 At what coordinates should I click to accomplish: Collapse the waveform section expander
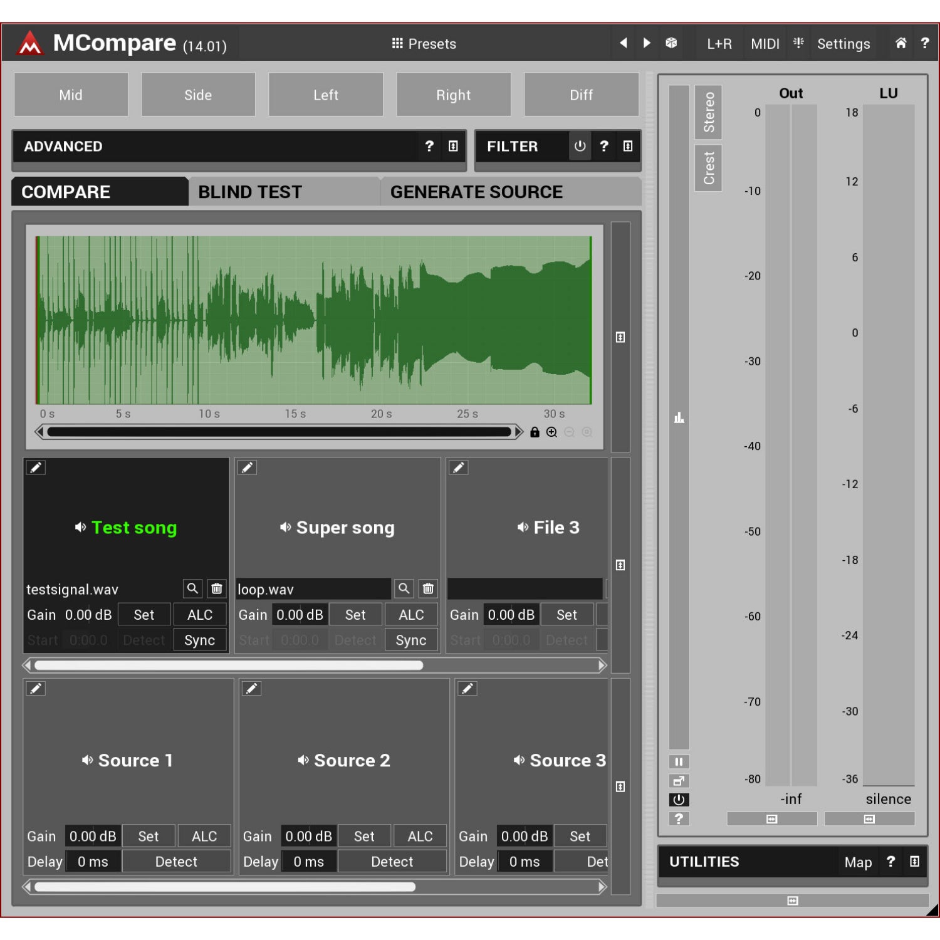tap(620, 337)
